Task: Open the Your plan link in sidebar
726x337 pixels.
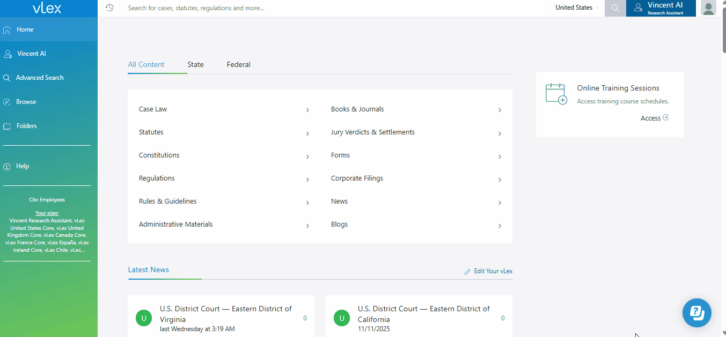Action: (47, 213)
